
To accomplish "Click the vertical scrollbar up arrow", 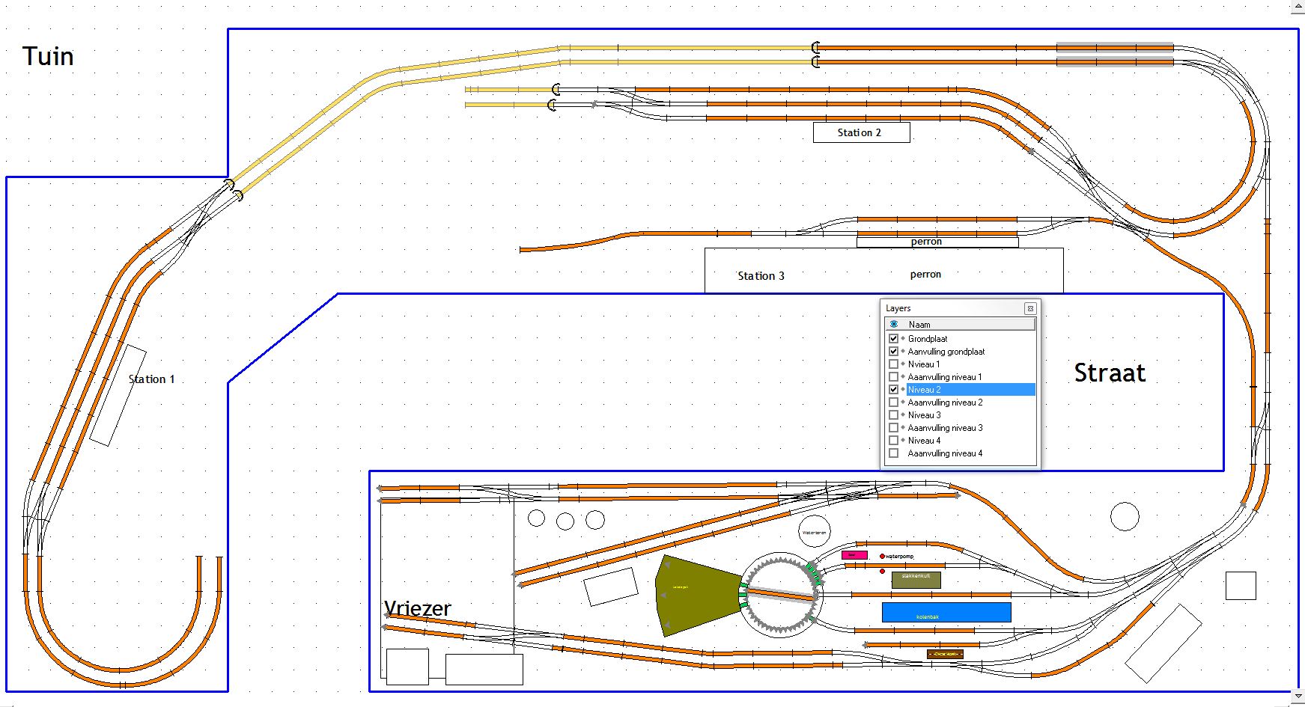I will click(1298, 6).
